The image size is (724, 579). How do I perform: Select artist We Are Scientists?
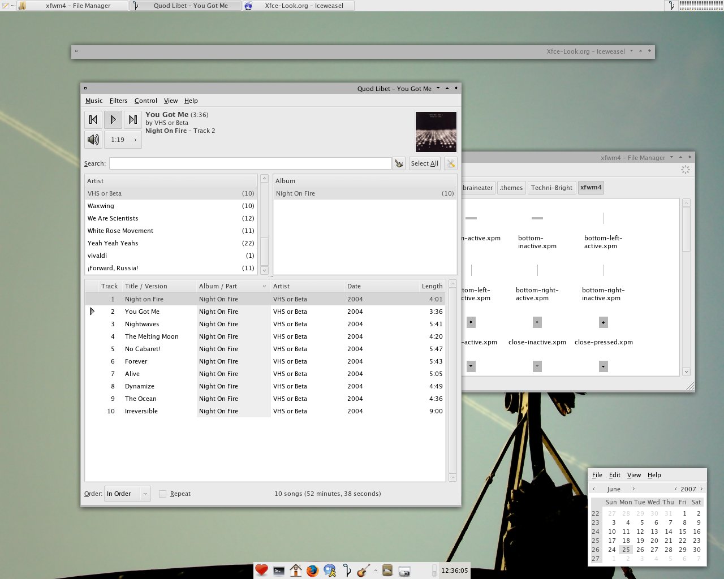pyautogui.click(x=171, y=218)
